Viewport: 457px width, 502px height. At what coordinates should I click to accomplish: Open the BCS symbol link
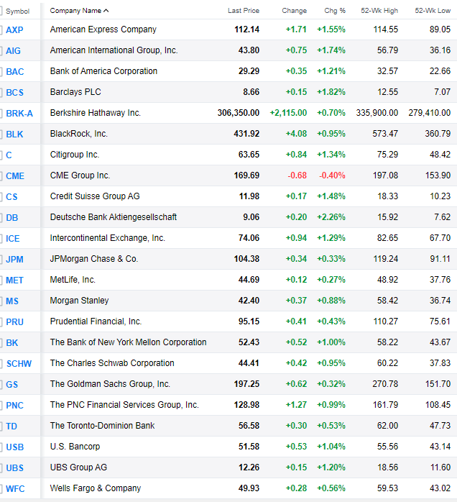pos(14,92)
